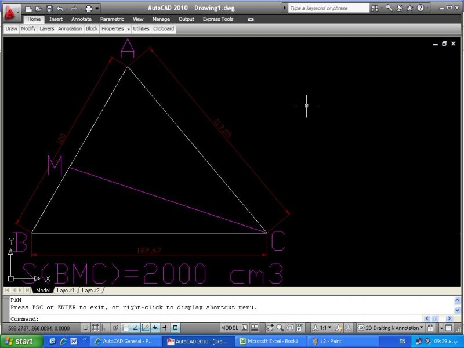Expand the Help question mark dropdown arrow
This screenshot has width=464, height=348.
(x=428, y=8)
